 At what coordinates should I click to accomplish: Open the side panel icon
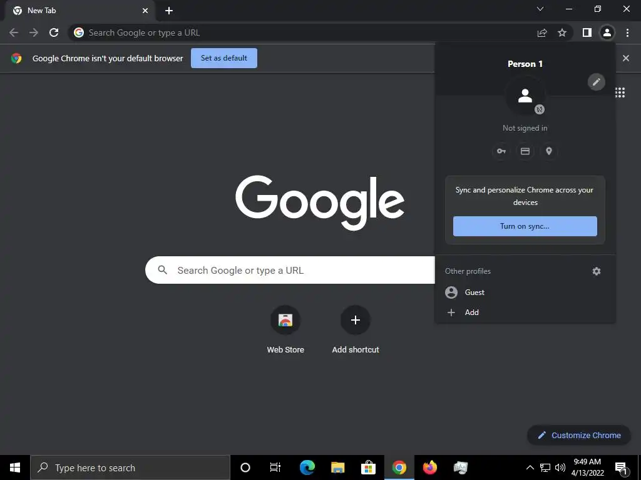tap(587, 32)
